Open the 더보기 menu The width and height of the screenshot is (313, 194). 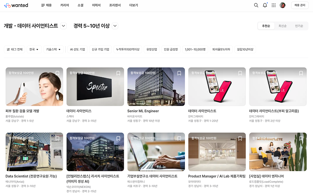click(x=134, y=5)
